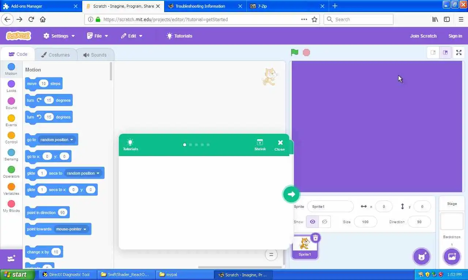Click the sprite x position field
This screenshot has width=468, height=280.
(x=384, y=206)
